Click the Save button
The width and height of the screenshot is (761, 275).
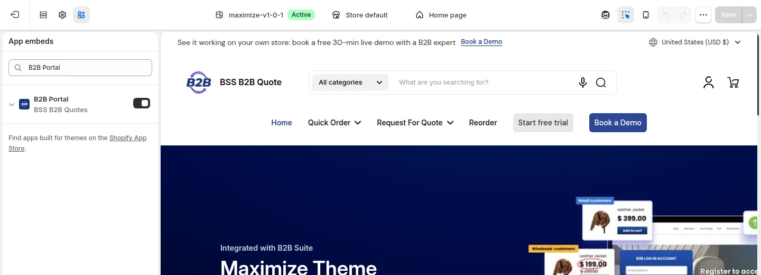729,15
